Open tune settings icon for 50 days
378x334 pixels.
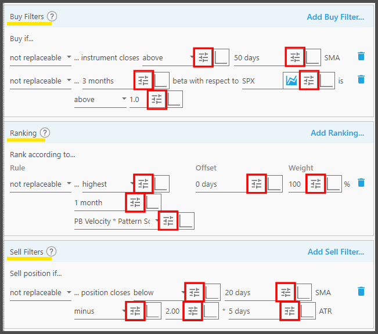tap(295, 57)
